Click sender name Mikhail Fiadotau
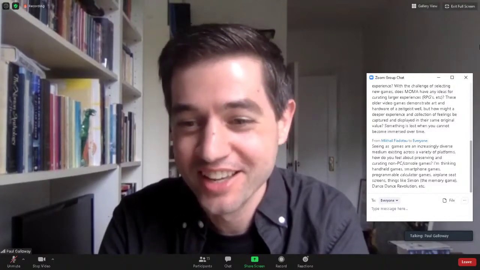Image resolution: width=480 pixels, height=270 pixels. (394, 141)
